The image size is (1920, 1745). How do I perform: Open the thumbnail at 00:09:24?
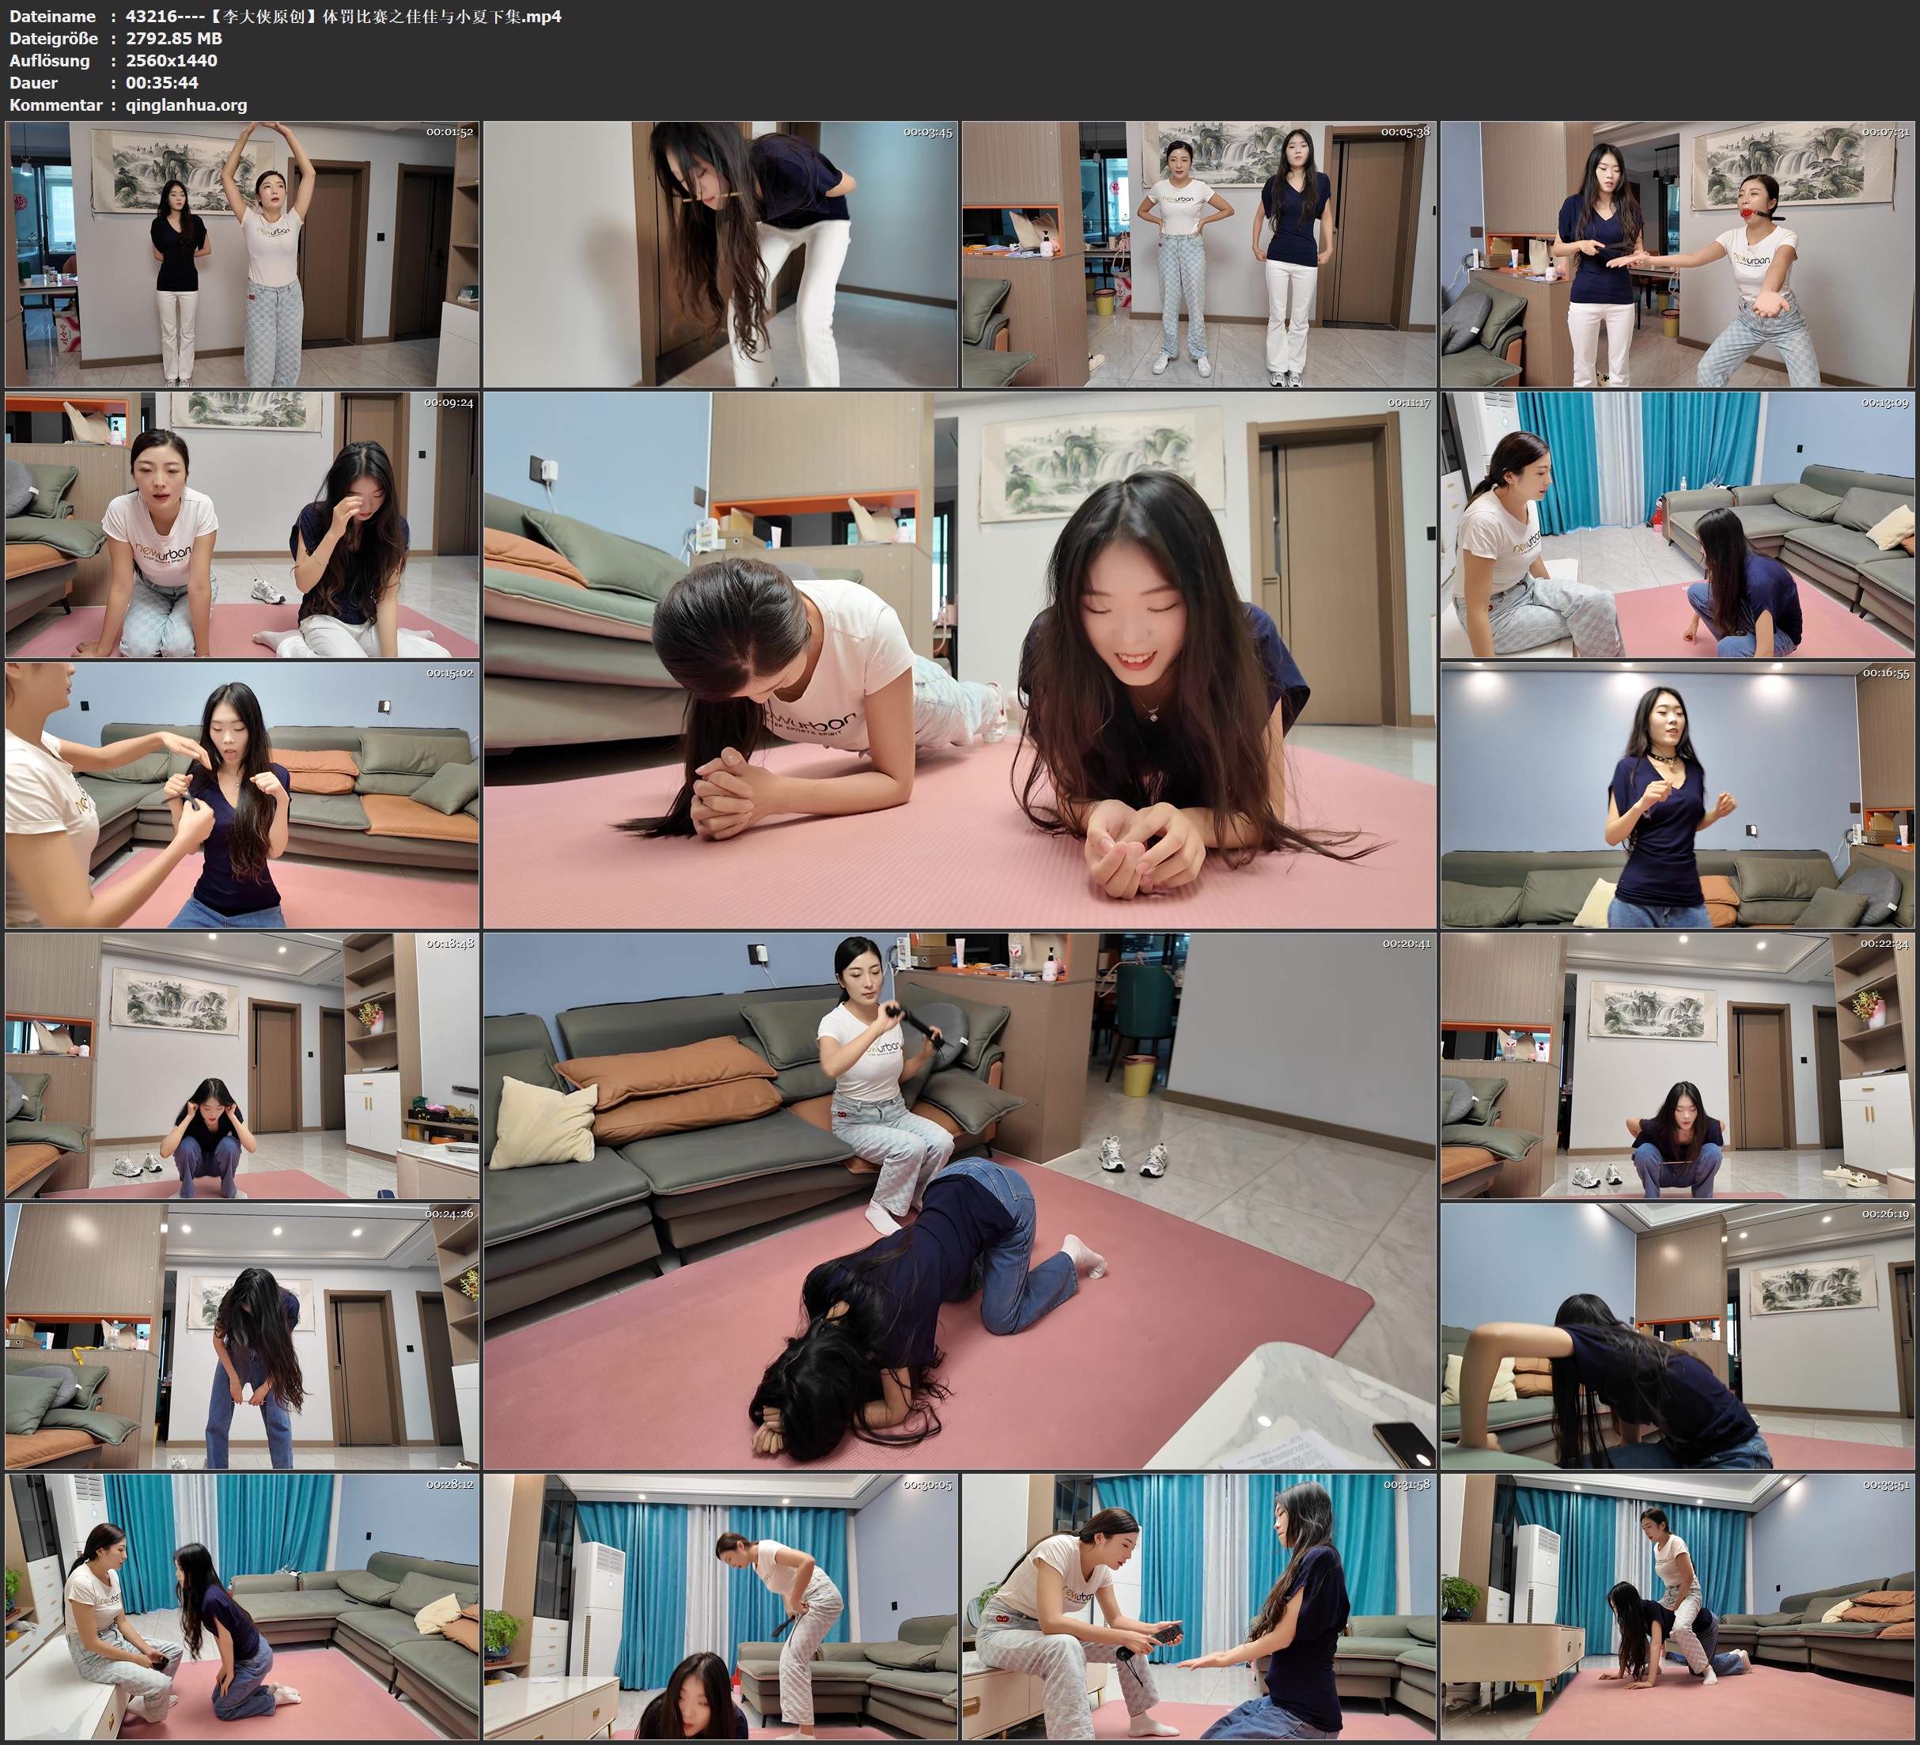click(242, 524)
